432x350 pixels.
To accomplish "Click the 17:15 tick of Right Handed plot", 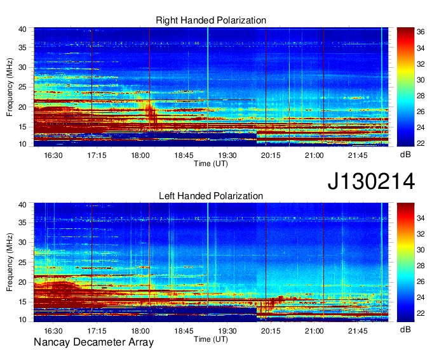I will pos(97,155).
